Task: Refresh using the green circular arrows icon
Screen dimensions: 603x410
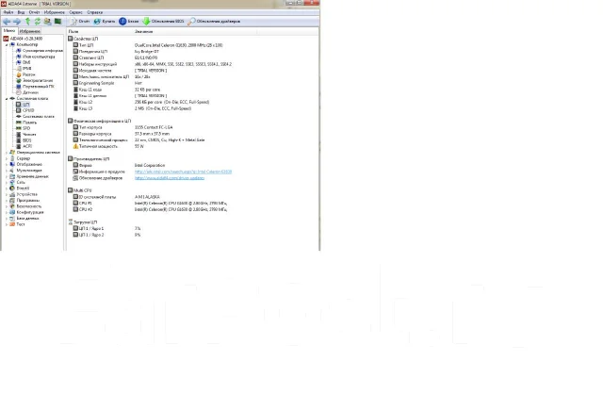Action: click(x=38, y=22)
